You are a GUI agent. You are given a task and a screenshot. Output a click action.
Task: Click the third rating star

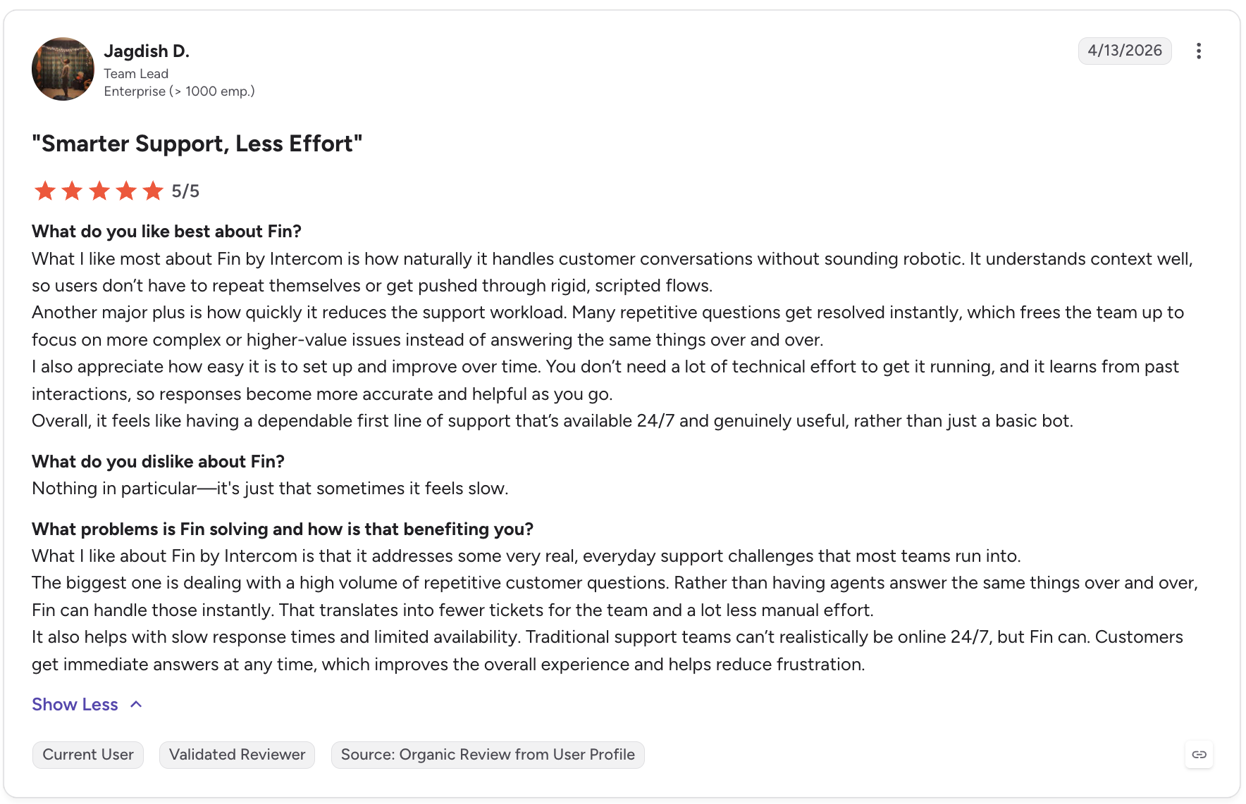[x=99, y=191]
